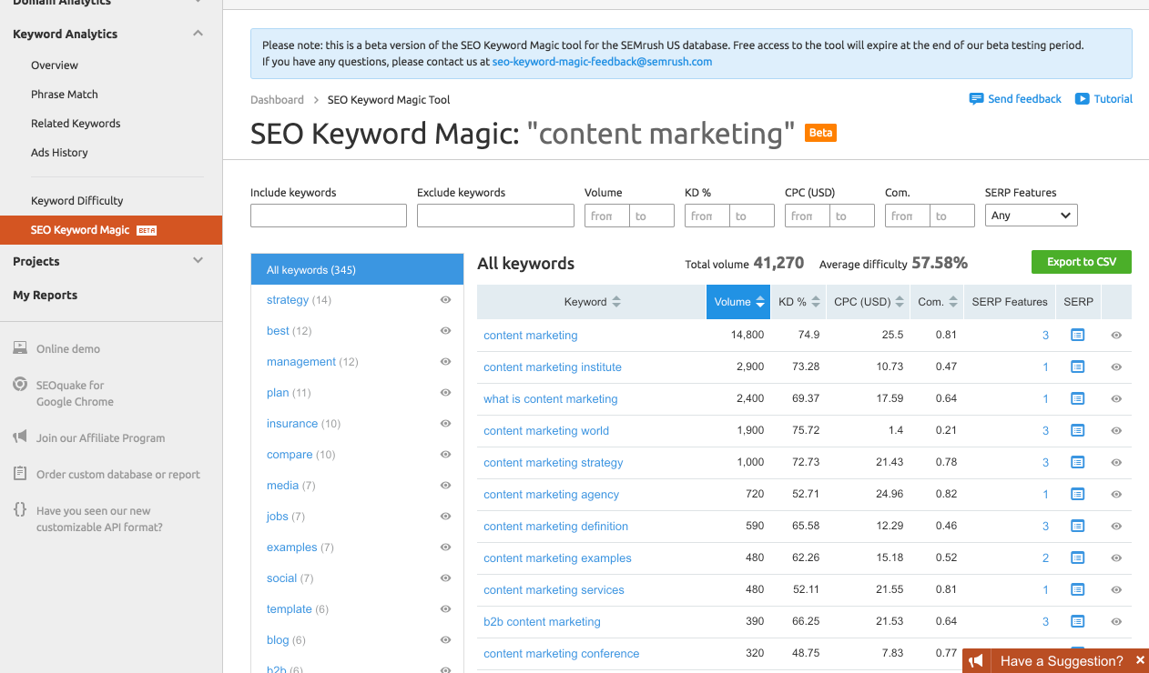
Task: Hide the best keyword group
Action: click(446, 331)
